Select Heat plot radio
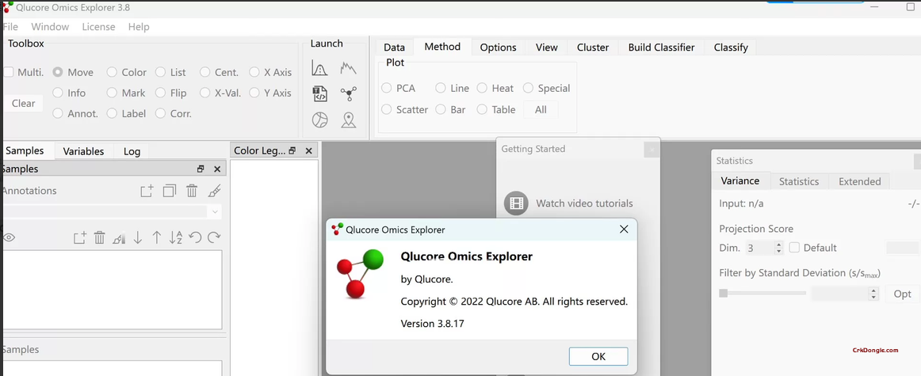921x376 pixels. pyautogui.click(x=482, y=88)
